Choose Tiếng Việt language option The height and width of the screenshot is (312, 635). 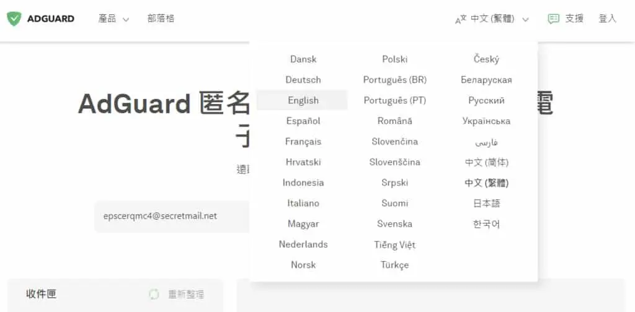395,245
